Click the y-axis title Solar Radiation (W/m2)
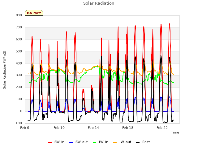The height and width of the screenshot is (148, 198). click(x=4, y=70)
